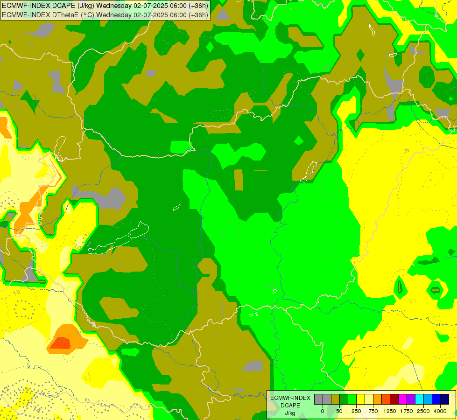The height and width of the screenshot is (420, 457).
Task: Pick the cyan legend swatch
Action: (x=419, y=399)
